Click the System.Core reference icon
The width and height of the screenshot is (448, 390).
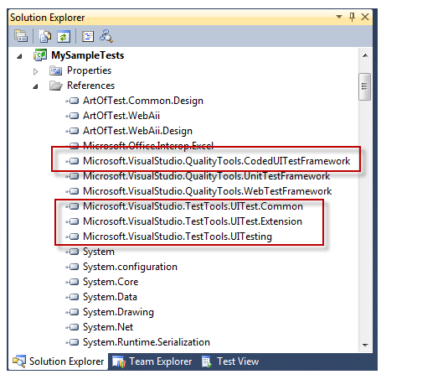[x=72, y=282]
